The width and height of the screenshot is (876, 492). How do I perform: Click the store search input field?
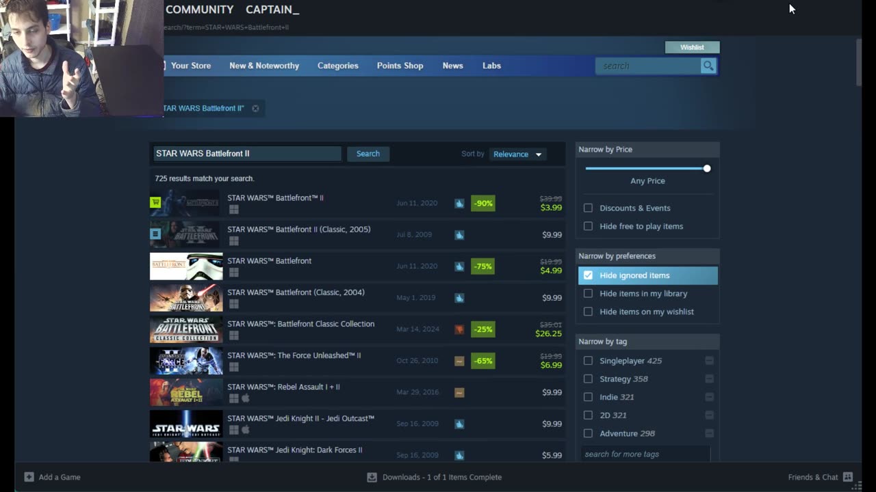coord(649,66)
